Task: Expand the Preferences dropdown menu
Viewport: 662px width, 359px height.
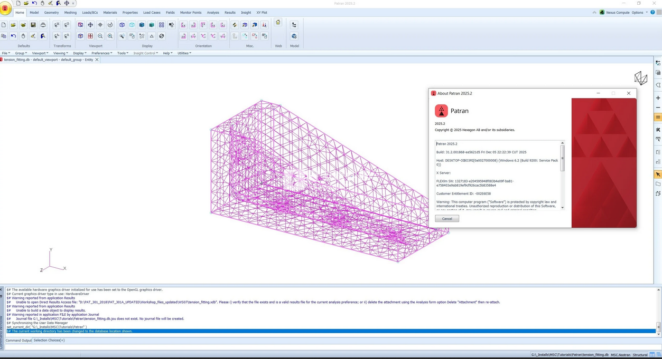Action: (101, 53)
